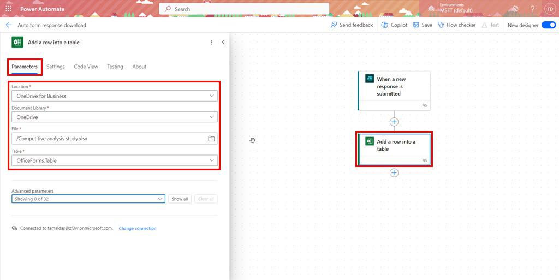
Task: Click the Add a row into a table heading
Action: (53, 43)
